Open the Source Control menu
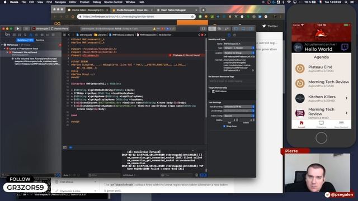Image resolution: width=358 pixels, height=201 pixels. point(113,2)
